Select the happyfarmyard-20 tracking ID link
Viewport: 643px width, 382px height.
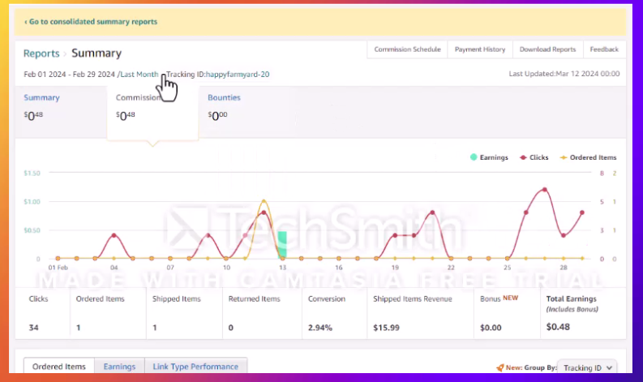pos(238,75)
